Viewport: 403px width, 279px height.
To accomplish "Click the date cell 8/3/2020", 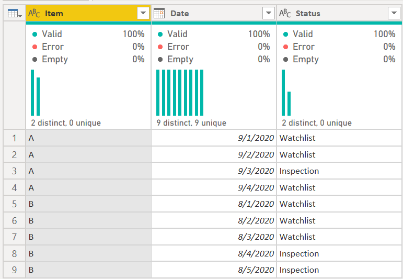I will [214, 237].
